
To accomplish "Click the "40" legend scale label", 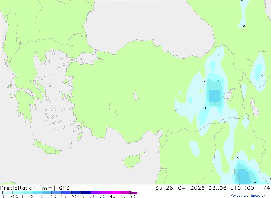I will [112, 196].
